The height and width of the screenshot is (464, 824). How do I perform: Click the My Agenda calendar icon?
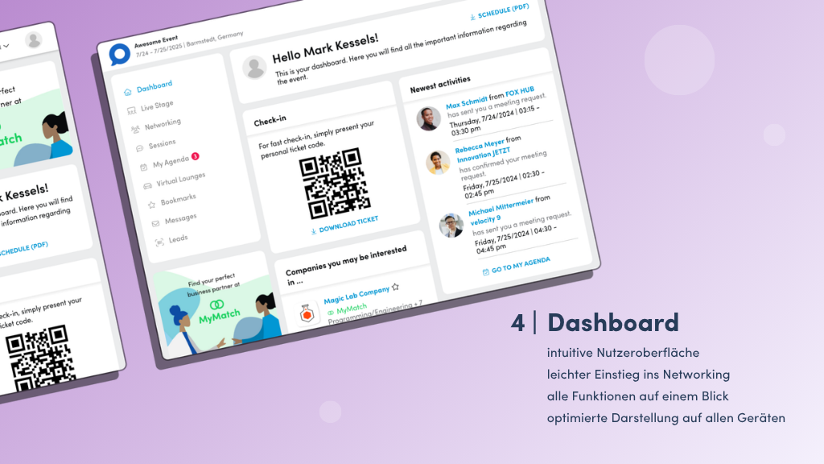click(143, 167)
